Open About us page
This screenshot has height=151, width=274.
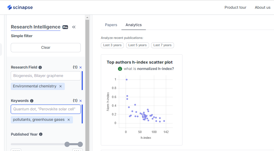pos(262,7)
